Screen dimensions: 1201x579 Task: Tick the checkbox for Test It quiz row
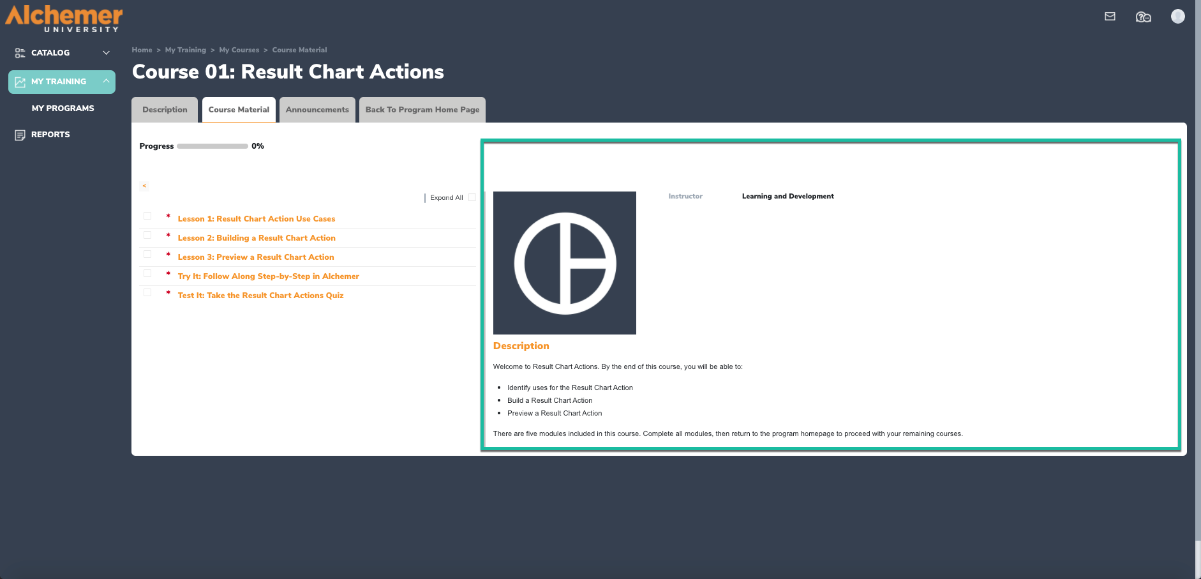pos(147,292)
